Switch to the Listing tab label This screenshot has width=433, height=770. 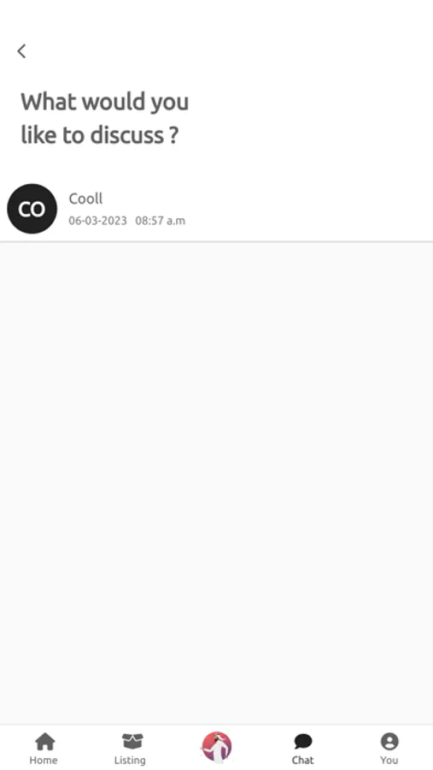(130, 761)
